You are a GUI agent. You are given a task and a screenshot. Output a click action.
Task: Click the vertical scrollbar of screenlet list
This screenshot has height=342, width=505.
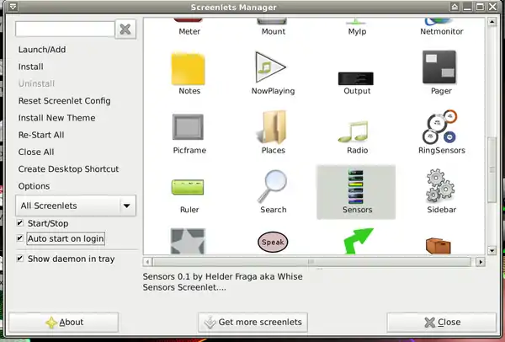(492, 152)
